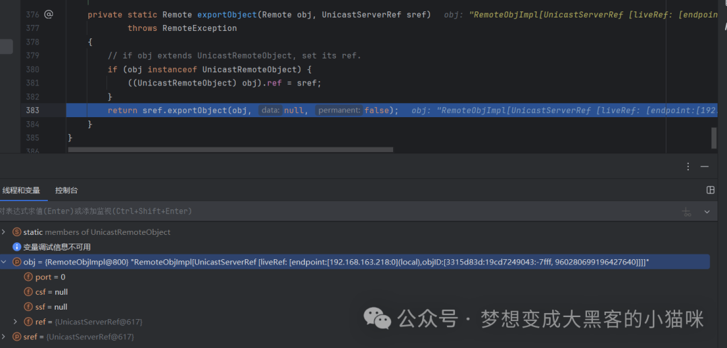Open the expression history dropdown arrow
This screenshot has height=348, width=727.
[707, 211]
